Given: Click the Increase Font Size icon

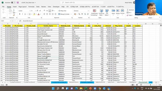Looking at the screenshot, I should [37, 11].
